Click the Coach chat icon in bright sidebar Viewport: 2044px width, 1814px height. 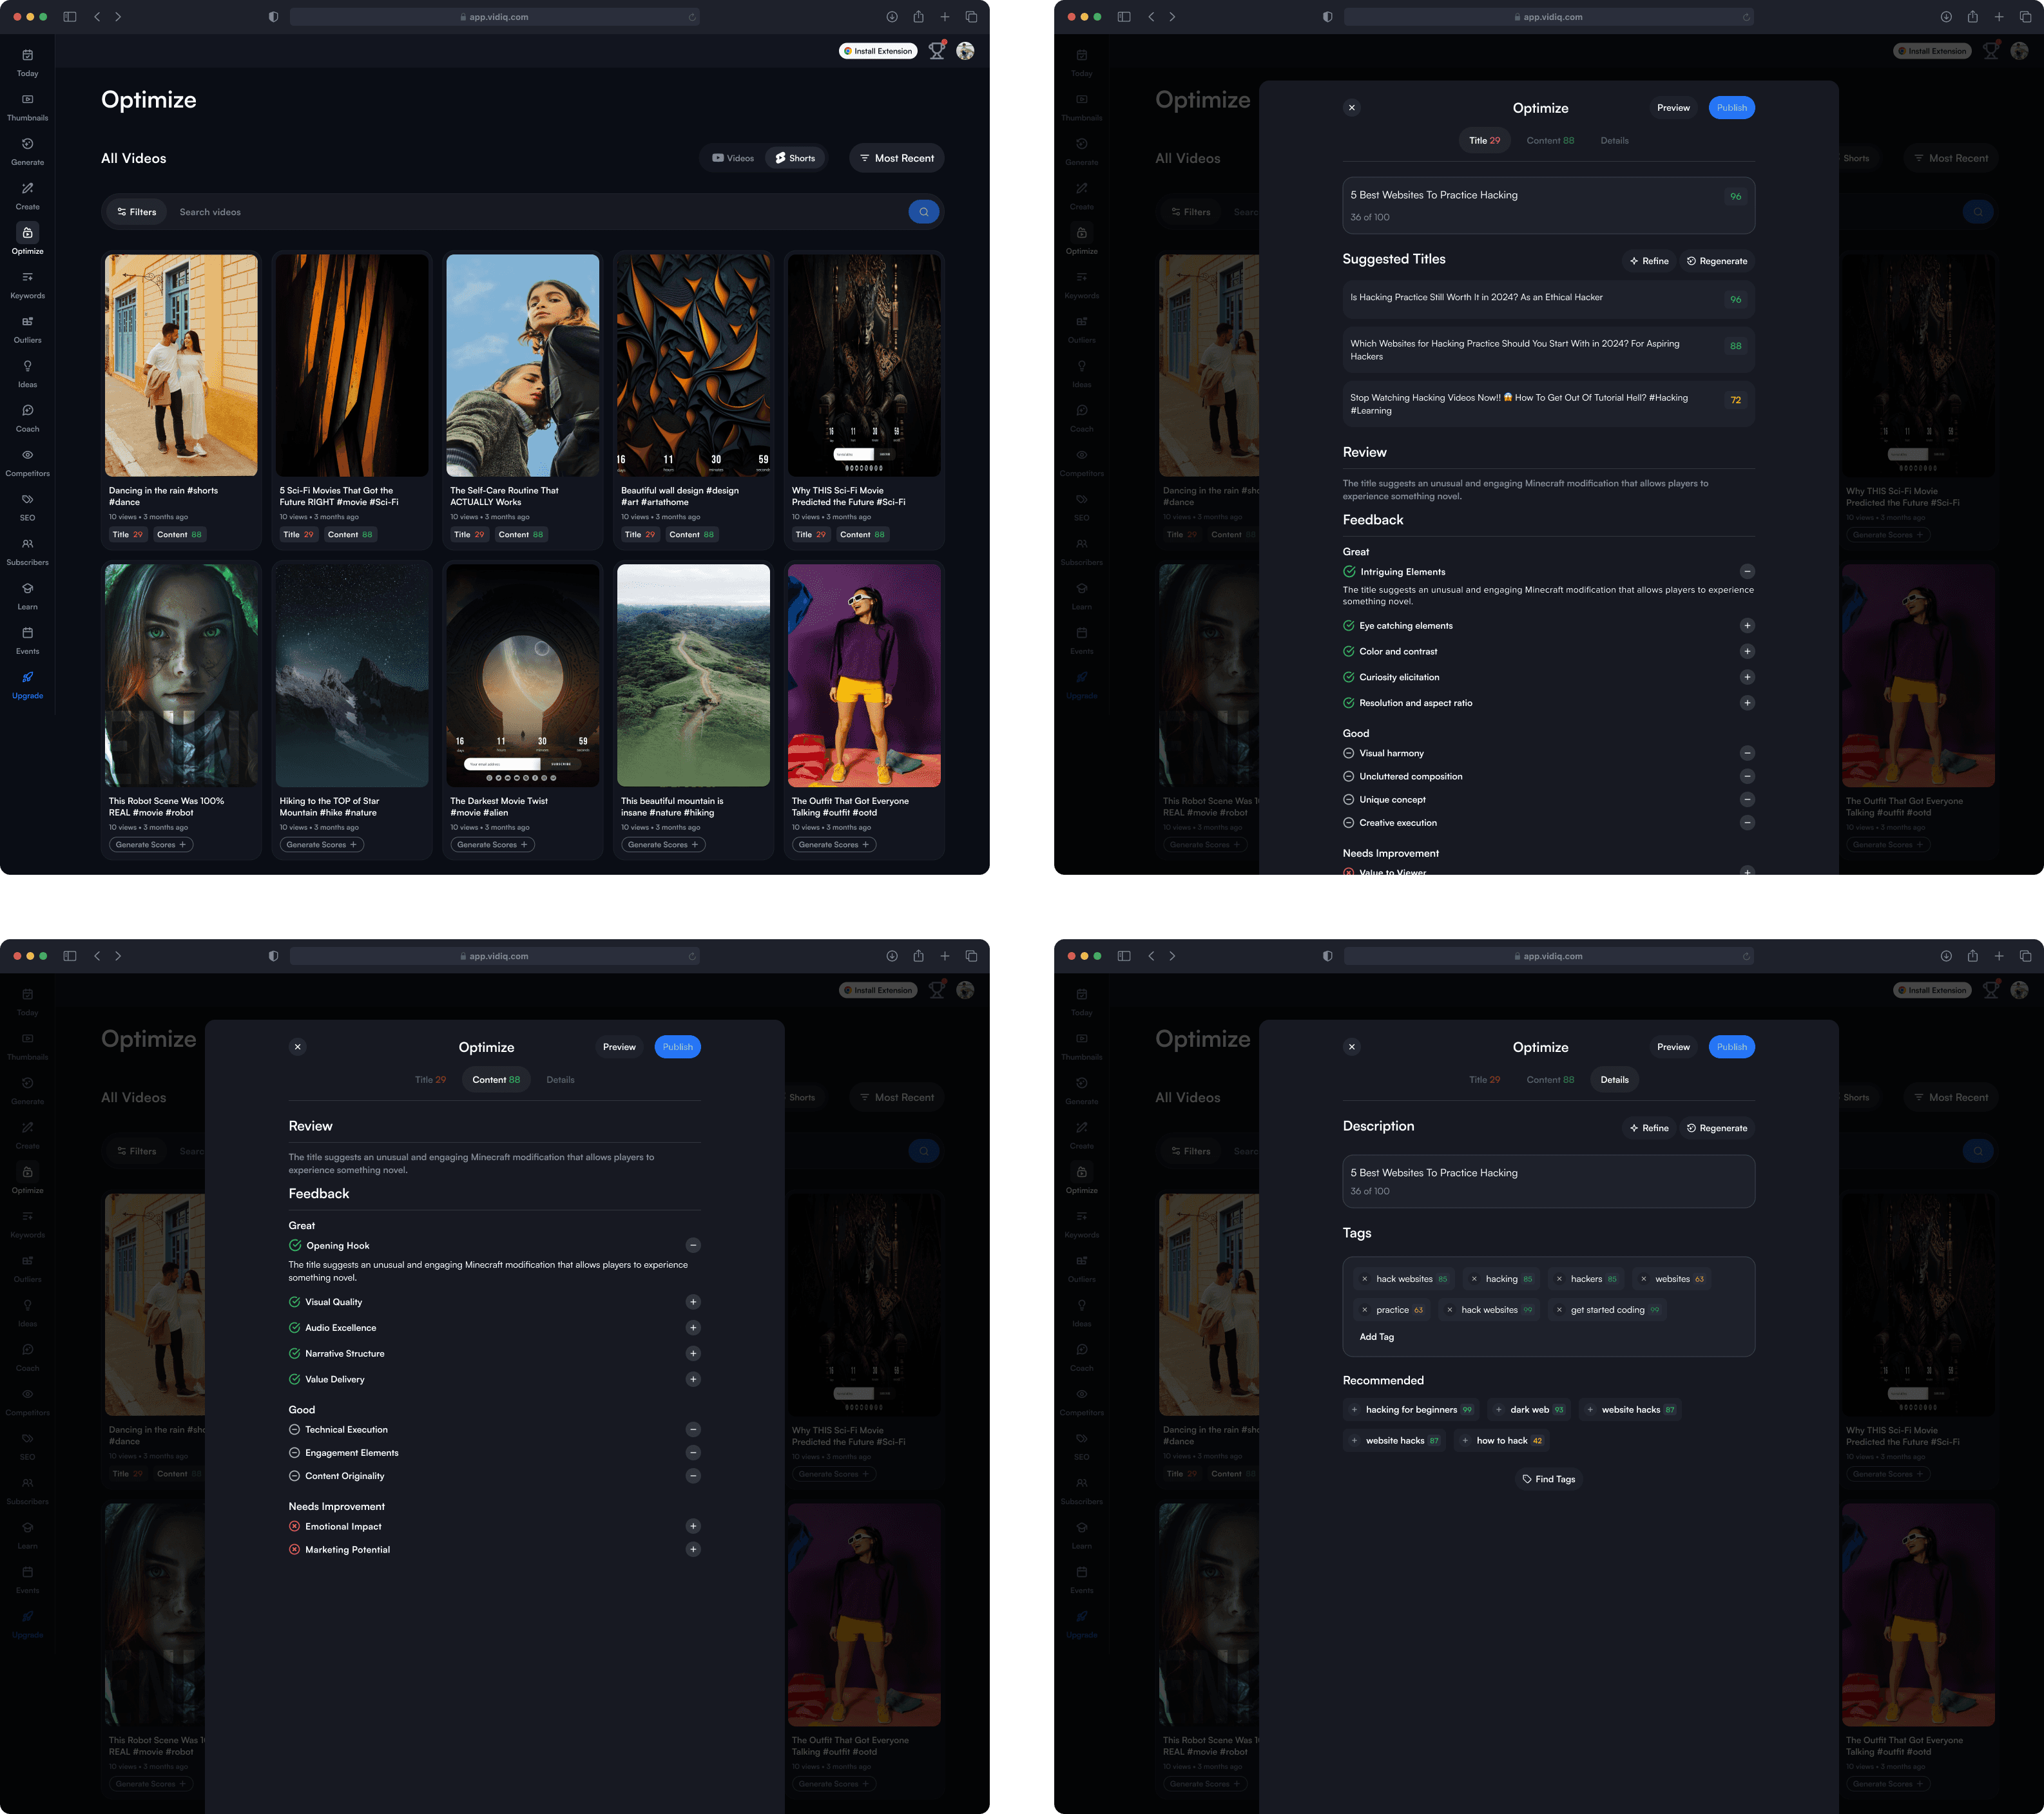click(27, 411)
